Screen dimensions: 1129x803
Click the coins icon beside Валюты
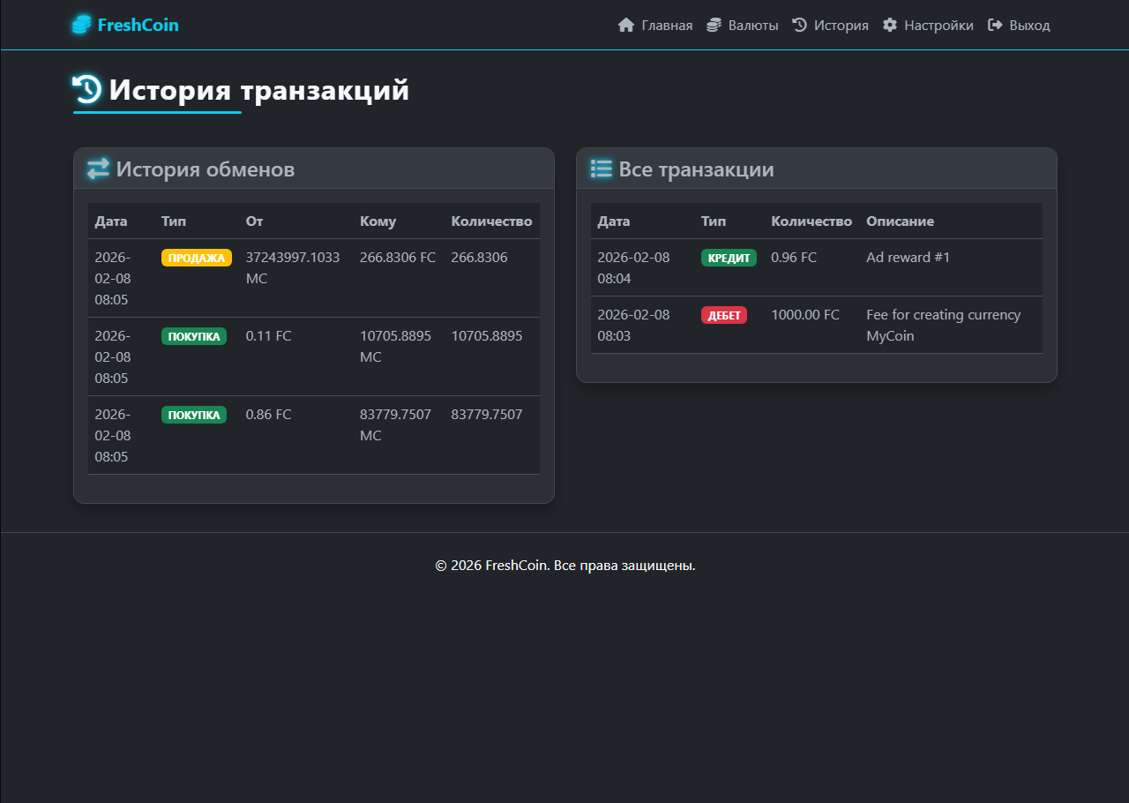(x=714, y=26)
